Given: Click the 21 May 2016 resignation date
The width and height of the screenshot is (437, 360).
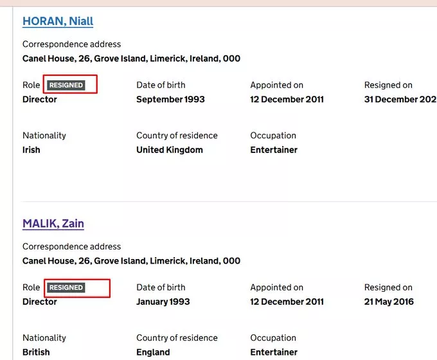Looking at the screenshot, I should click(x=389, y=302).
